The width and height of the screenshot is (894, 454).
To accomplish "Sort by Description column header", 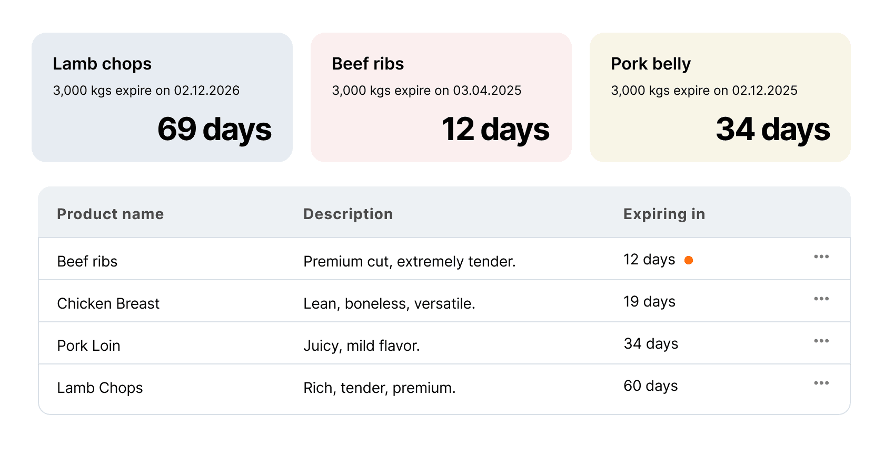I will click(348, 214).
